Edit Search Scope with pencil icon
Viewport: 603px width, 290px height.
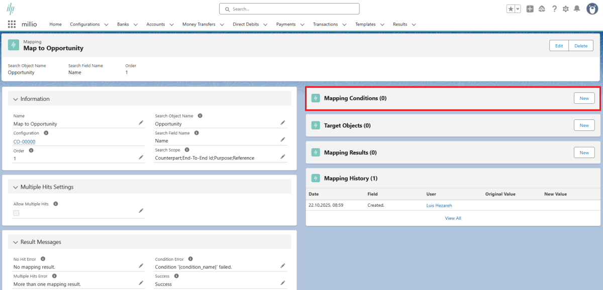tap(283, 157)
